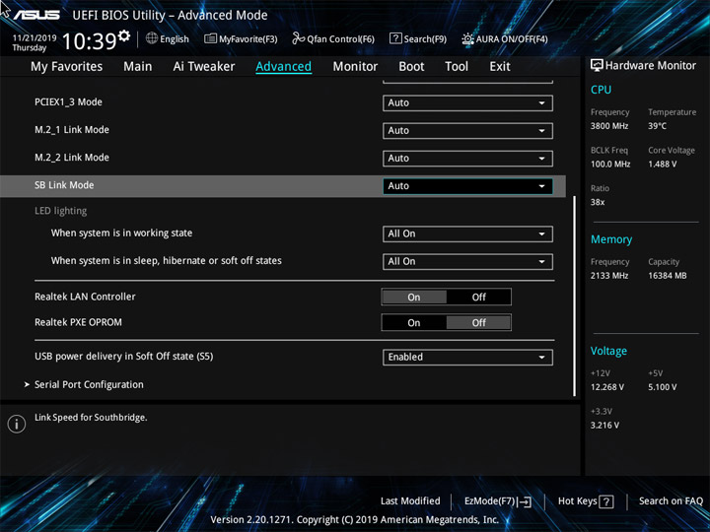Open the Ai Tweaker tab
Screen dimensions: 710x532
[204, 67]
